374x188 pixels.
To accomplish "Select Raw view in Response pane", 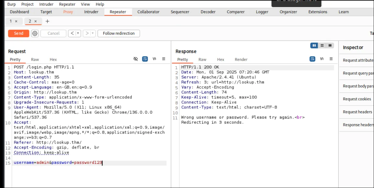I will (x=202, y=59).
